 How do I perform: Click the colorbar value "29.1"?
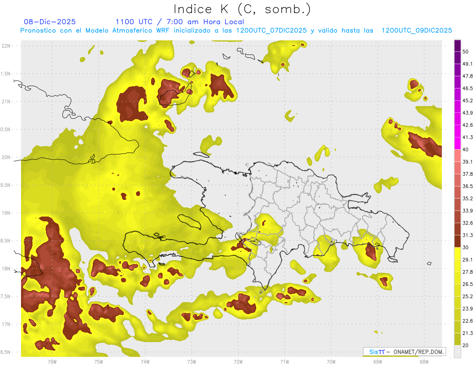tap(468, 260)
